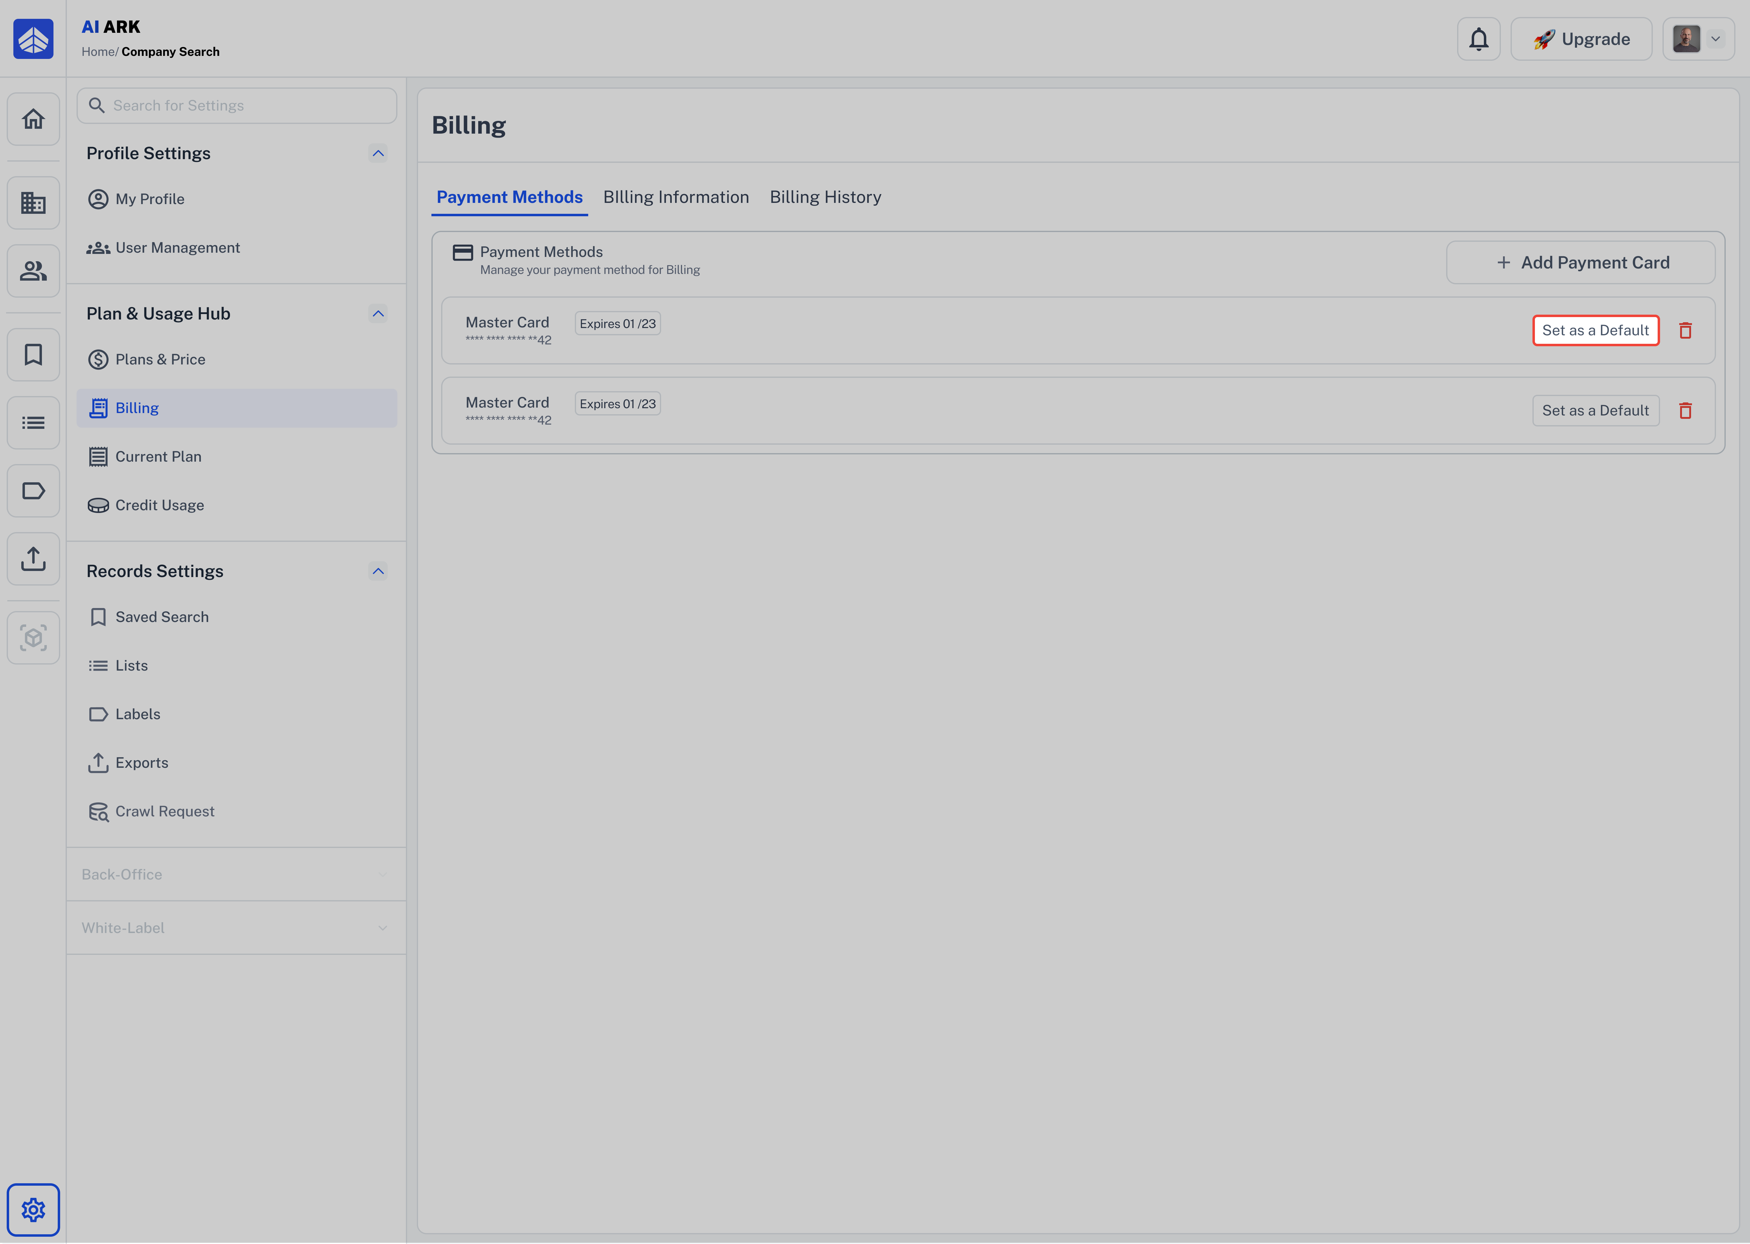Image resolution: width=1750 pixels, height=1244 pixels.
Task: Open My Profile settings
Action: click(237, 199)
